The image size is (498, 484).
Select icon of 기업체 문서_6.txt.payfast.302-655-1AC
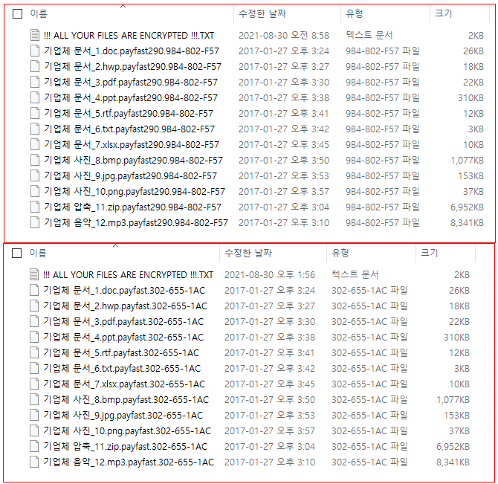(x=34, y=368)
